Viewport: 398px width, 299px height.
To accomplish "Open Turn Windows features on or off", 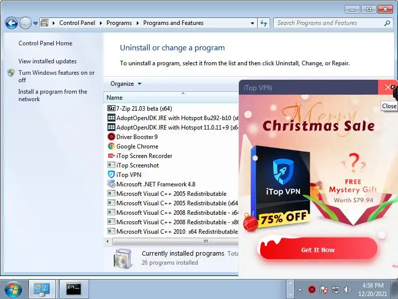I will pos(56,76).
